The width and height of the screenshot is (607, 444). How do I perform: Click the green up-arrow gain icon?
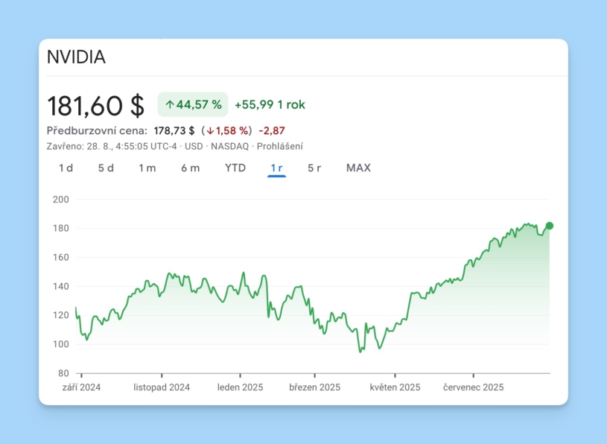pyautogui.click(x=169, y=104)
